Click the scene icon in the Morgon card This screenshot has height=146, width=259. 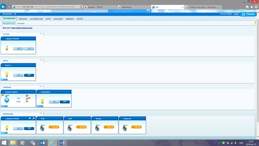[x=97, y=127]
